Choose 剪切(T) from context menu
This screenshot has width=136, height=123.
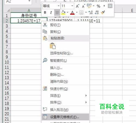(66, 25)
